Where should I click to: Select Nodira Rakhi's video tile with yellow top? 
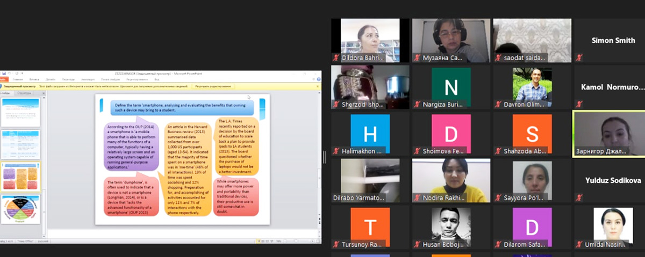click(450, 180)
